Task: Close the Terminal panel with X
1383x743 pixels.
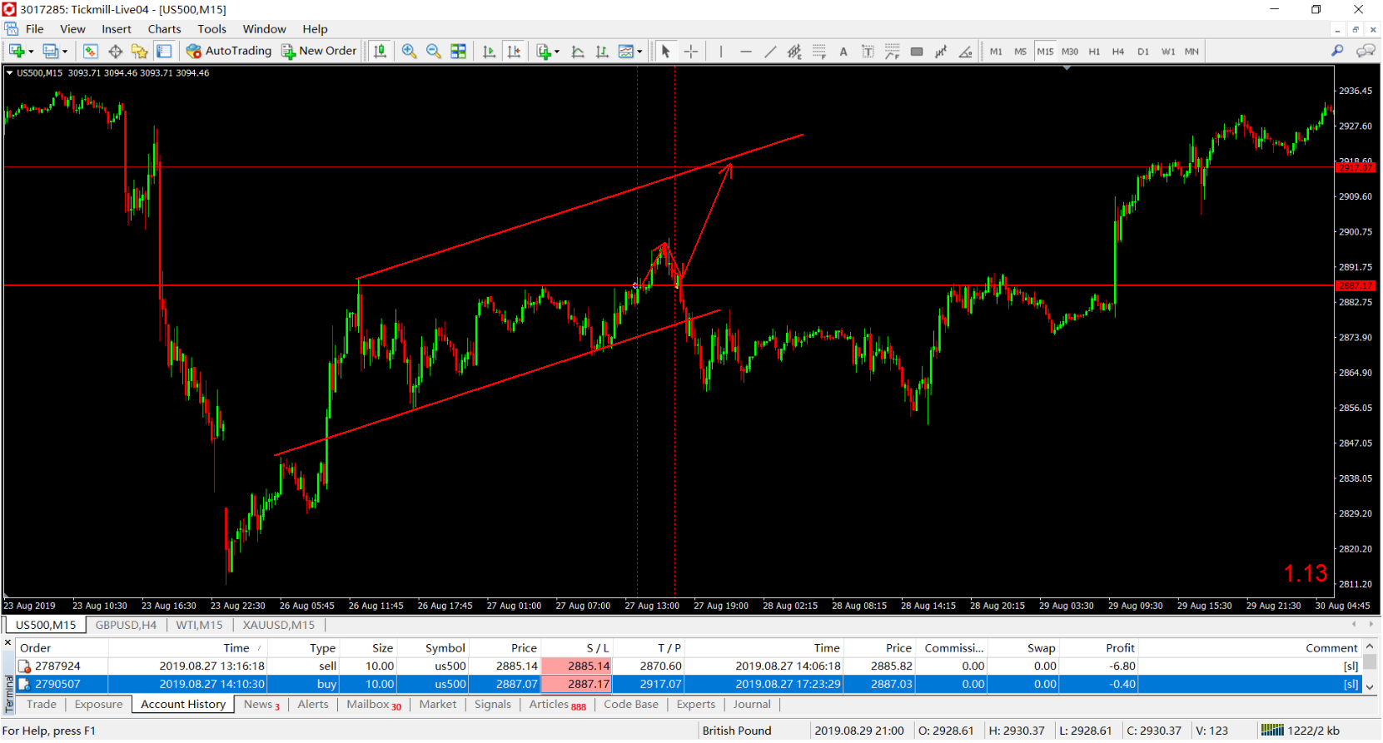Action: point(9,643)
